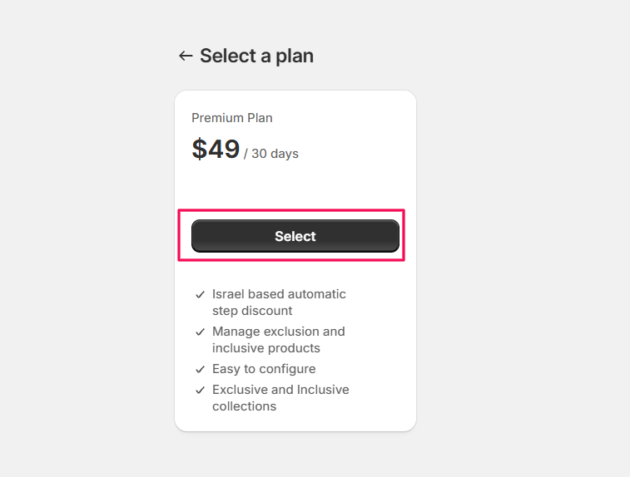The height and width of the screenshot is (477, 630).
Task: Click the '/ 30 days' billing period text
Action: click(271, 154)
